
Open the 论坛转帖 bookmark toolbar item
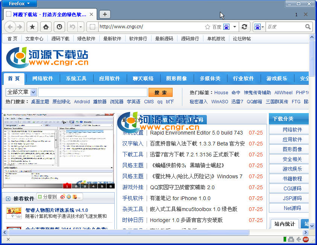point(242,39)
